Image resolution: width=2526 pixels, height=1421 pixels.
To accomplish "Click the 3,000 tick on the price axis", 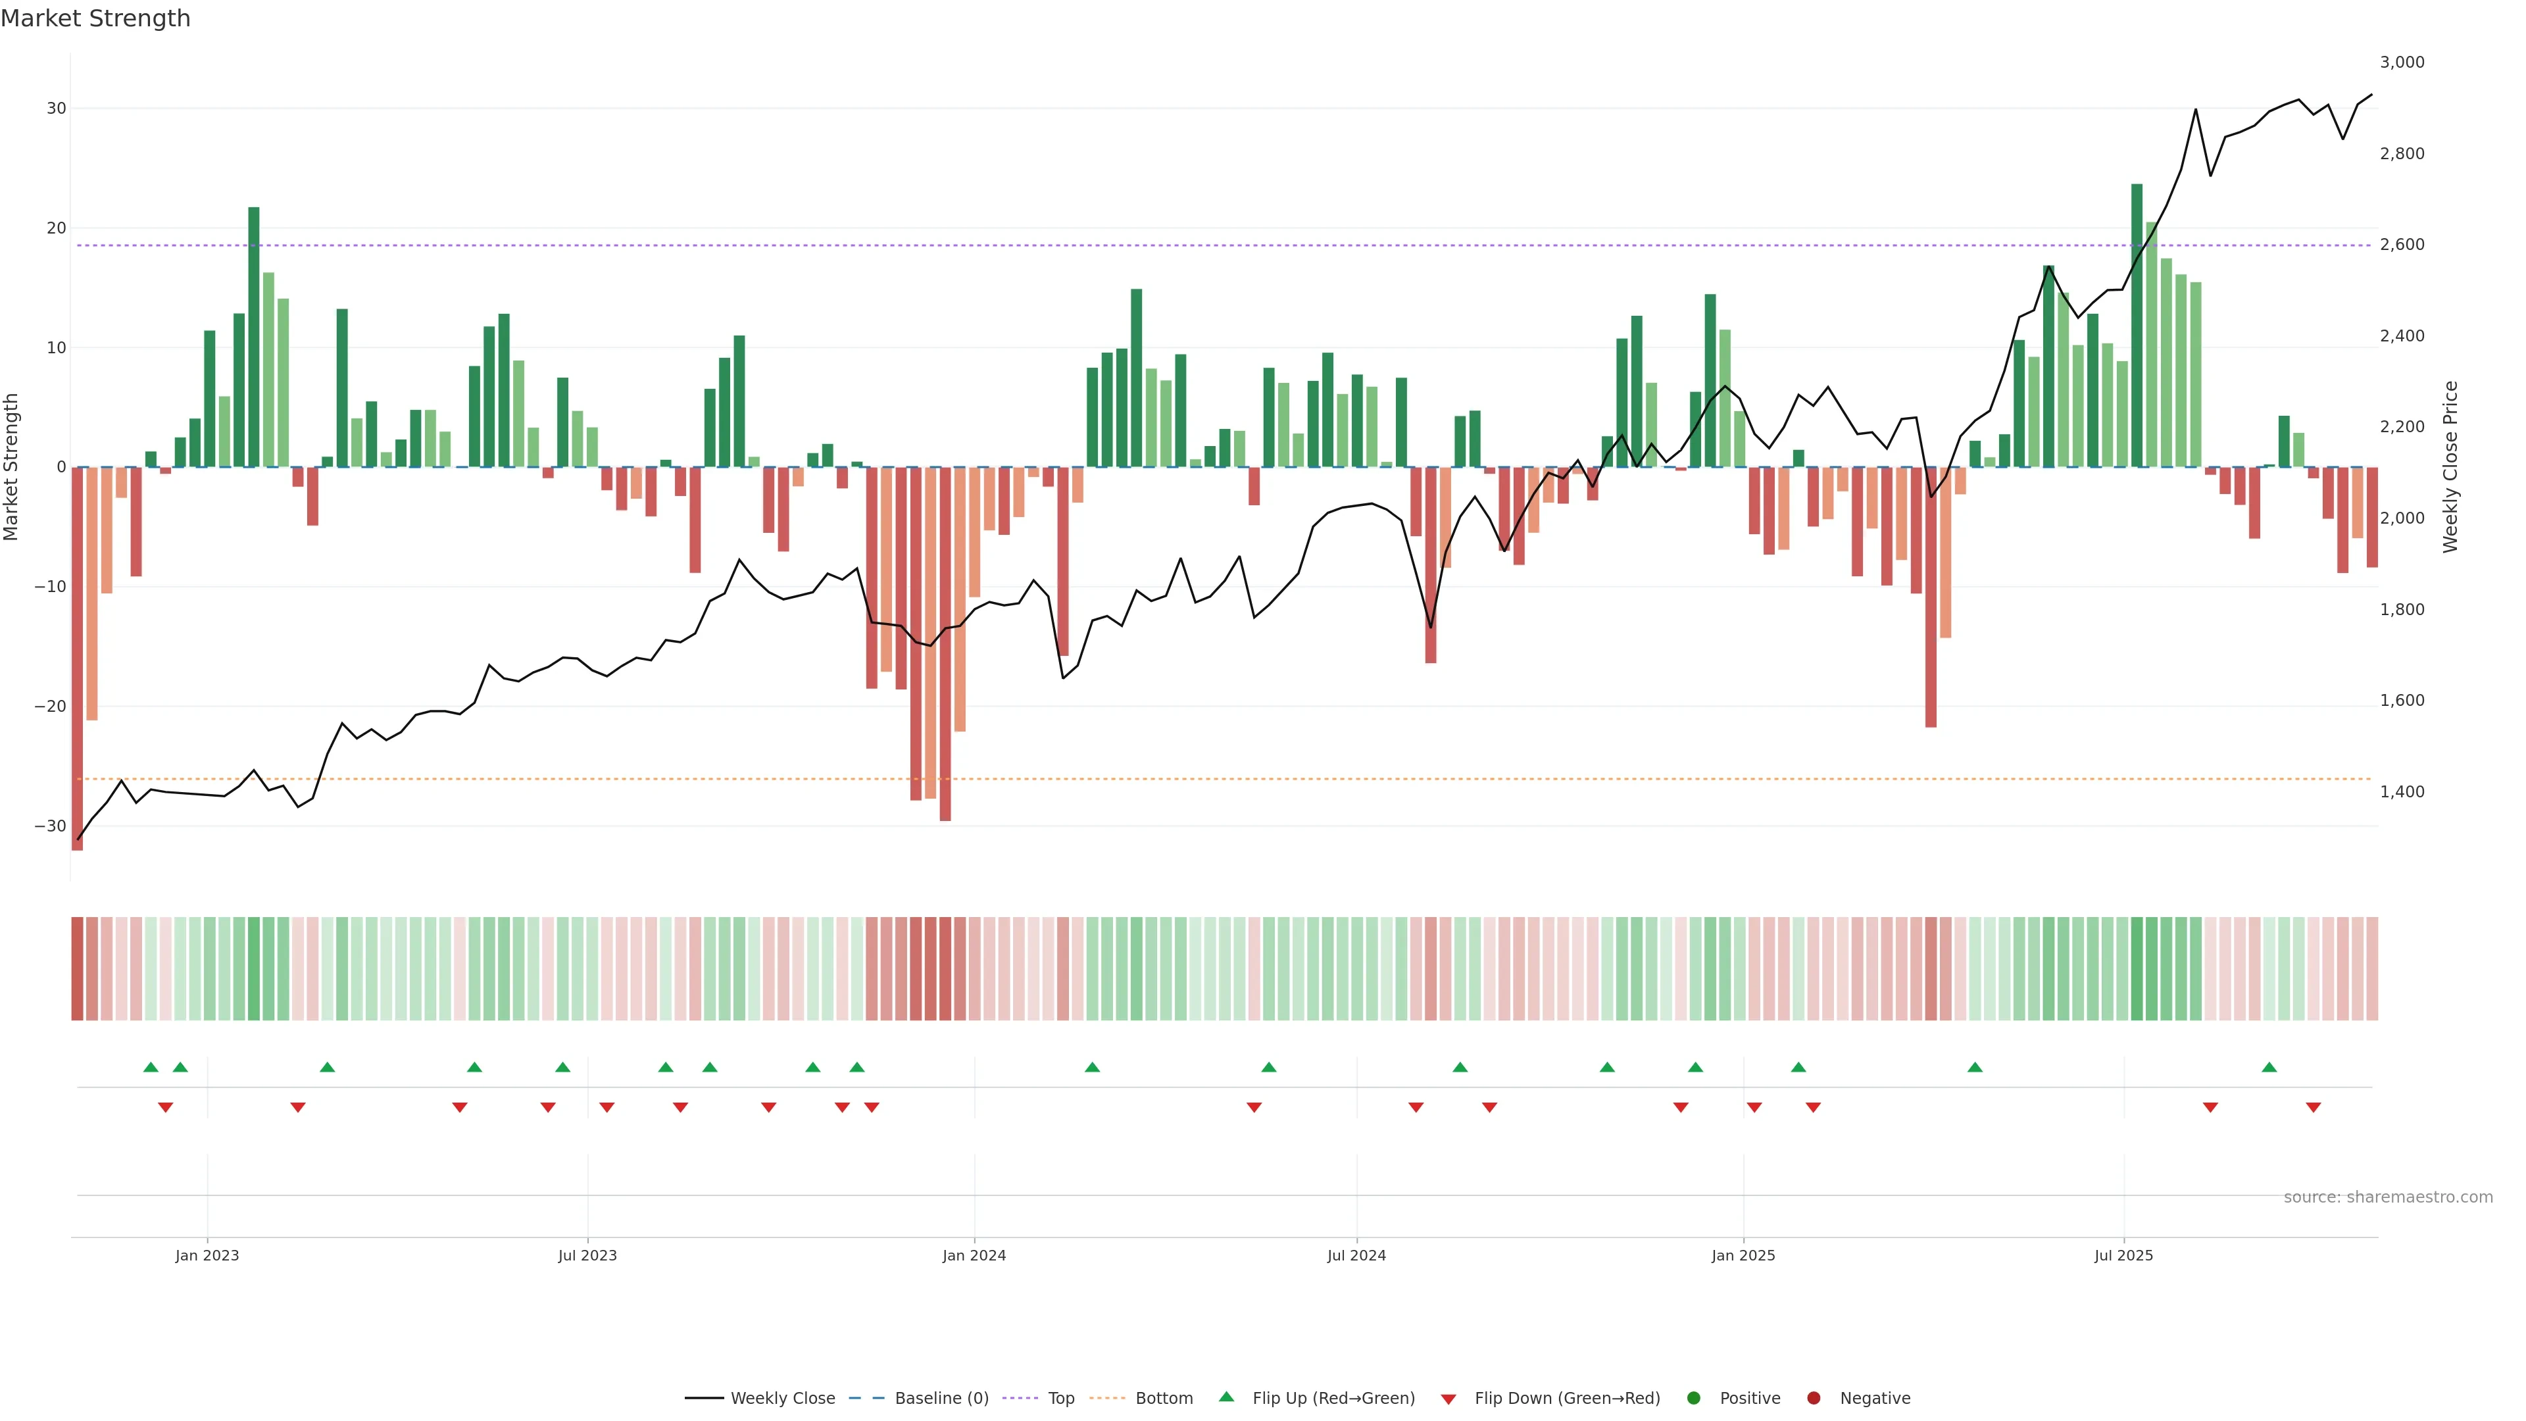I will click(x=2402, y=62).
